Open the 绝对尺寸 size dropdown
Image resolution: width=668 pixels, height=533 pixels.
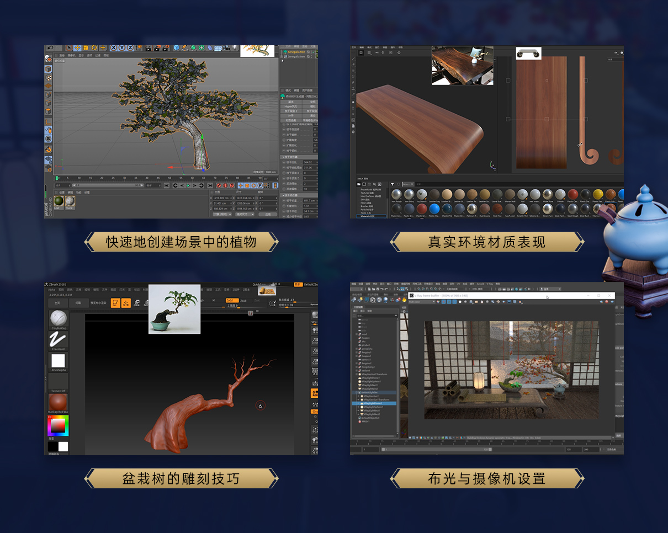[x=244, y=214]
